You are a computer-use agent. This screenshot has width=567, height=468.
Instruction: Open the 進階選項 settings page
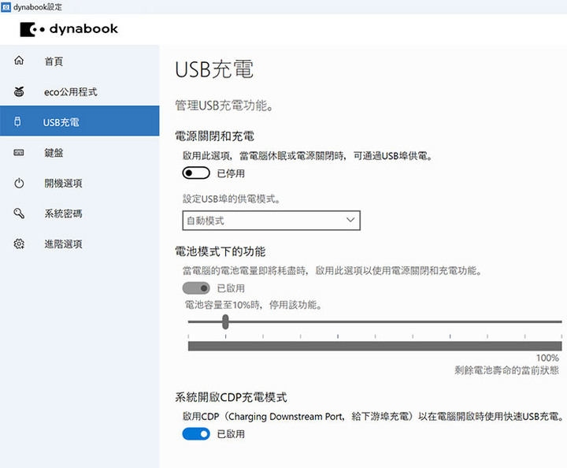[x=80, y=244]
